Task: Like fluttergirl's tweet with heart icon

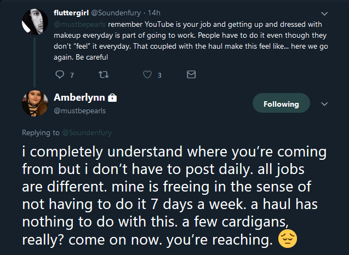Action: point(147,74)
